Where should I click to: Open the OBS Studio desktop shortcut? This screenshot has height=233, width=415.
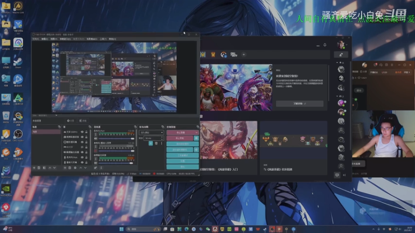coord(18,136)
